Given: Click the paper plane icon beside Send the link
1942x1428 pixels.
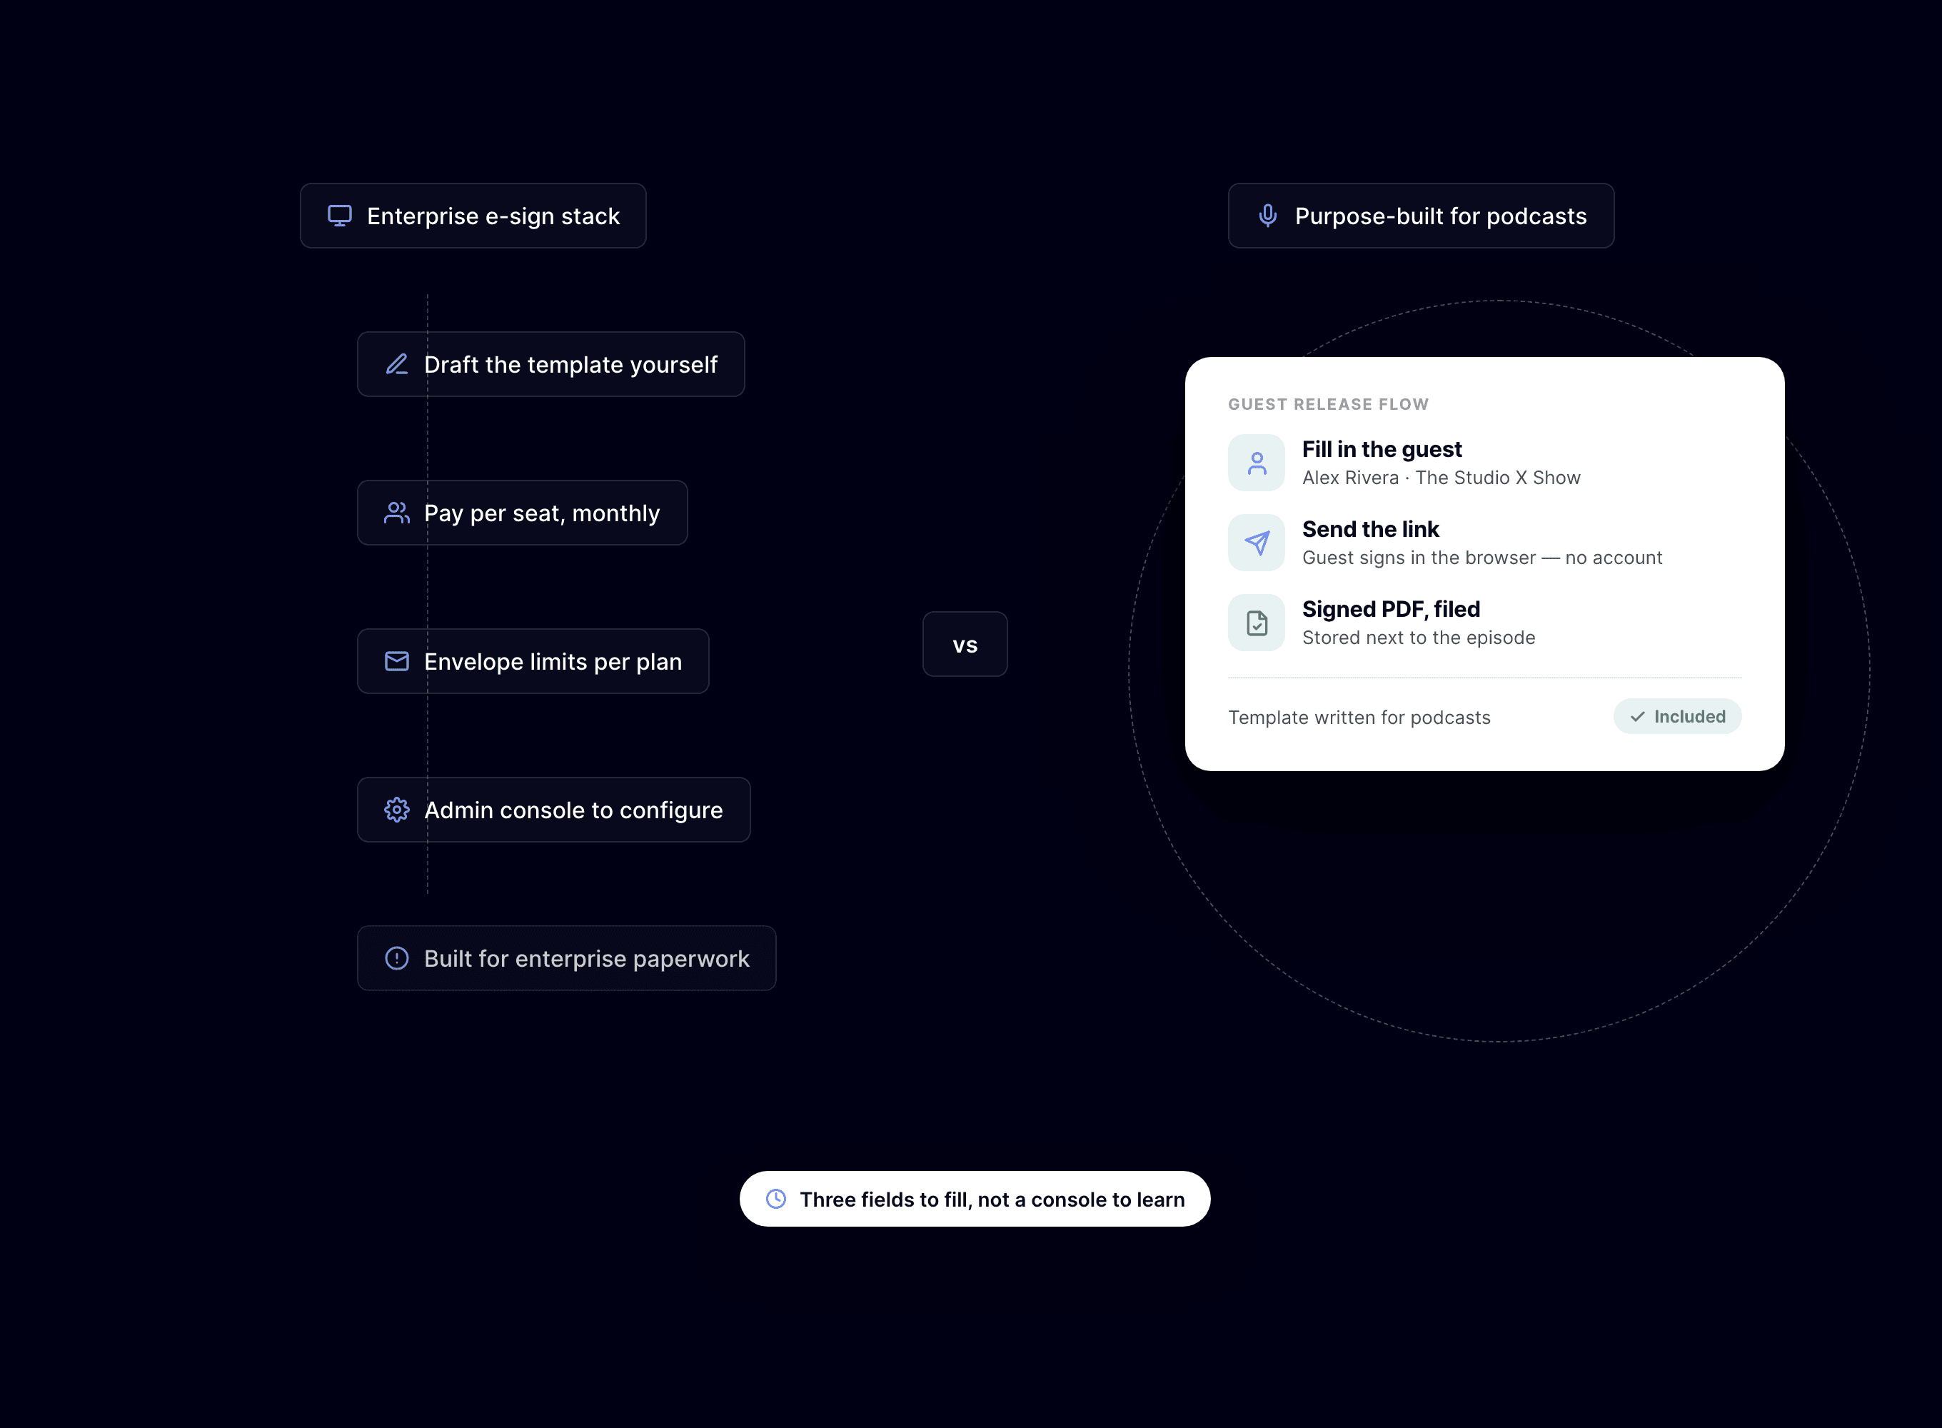Looking at the screenshot, I should (1257, 543).
